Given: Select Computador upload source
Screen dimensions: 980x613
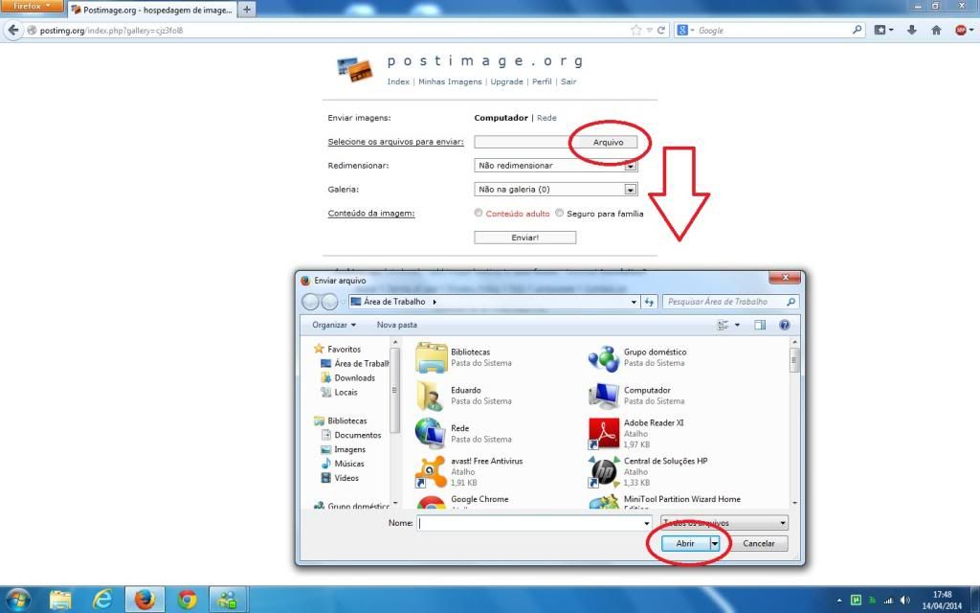Looking at the screenshot, I should (x=501, y=118).
